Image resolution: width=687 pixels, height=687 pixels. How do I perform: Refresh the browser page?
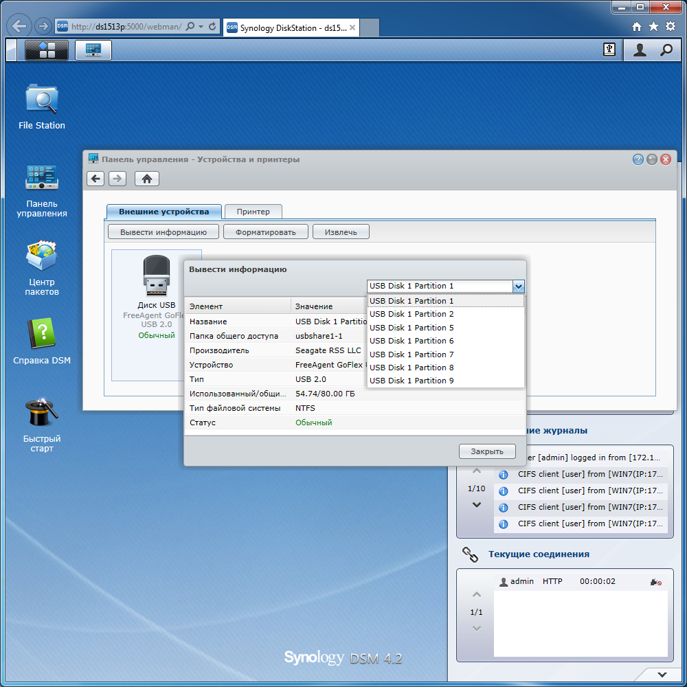coord(212,26)
